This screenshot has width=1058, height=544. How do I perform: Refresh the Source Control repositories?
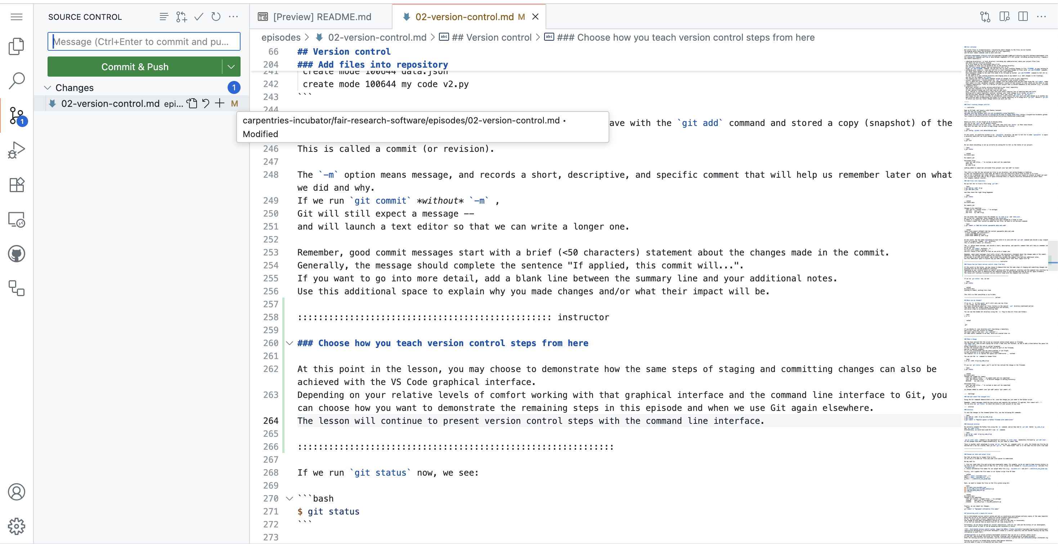point(216,17)
